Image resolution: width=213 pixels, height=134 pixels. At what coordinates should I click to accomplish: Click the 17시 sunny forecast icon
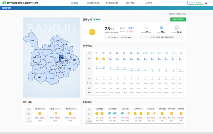coord(97,59)
